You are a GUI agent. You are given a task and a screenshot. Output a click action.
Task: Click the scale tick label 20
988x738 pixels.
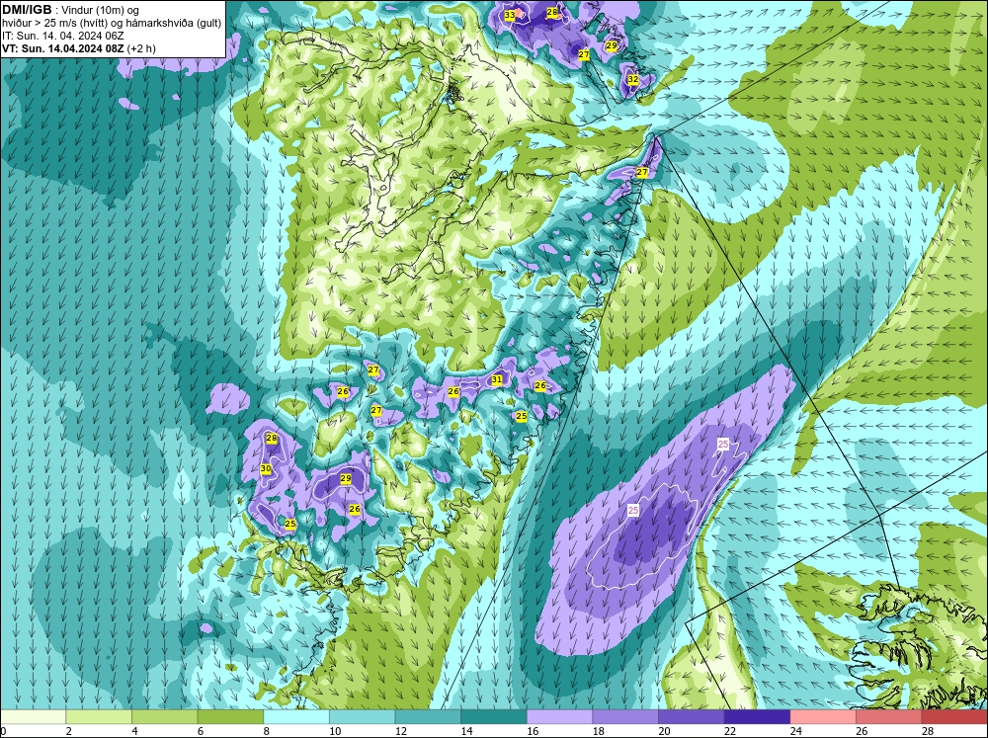(x=664, y=731)
